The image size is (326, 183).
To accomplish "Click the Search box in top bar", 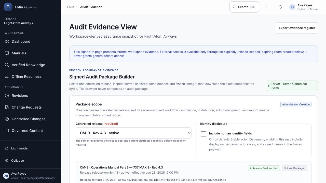I will tap(244, 7).
